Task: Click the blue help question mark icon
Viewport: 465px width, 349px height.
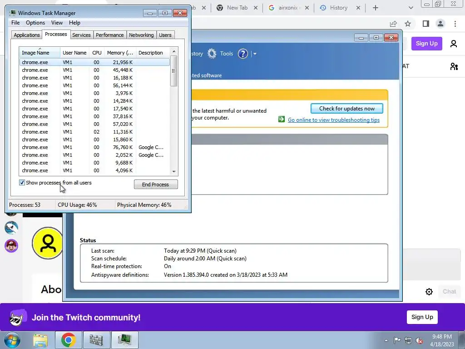Action: coord(242,54)
